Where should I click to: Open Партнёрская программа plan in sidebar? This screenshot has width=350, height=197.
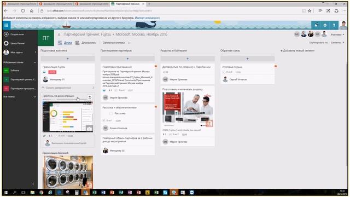20,89
